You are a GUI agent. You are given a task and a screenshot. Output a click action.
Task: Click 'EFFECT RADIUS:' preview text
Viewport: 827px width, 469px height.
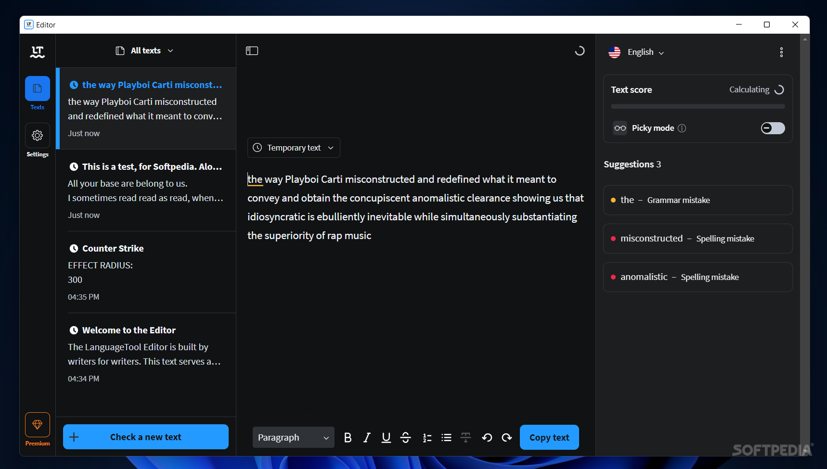coord(100,266)
